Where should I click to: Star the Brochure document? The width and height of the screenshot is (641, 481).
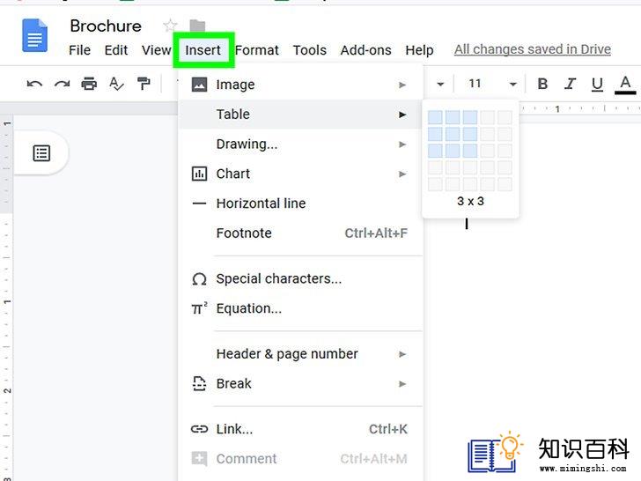tap(170, 26)
